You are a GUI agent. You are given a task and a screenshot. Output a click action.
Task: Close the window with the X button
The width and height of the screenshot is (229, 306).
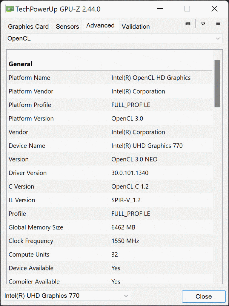click(215, 9)
